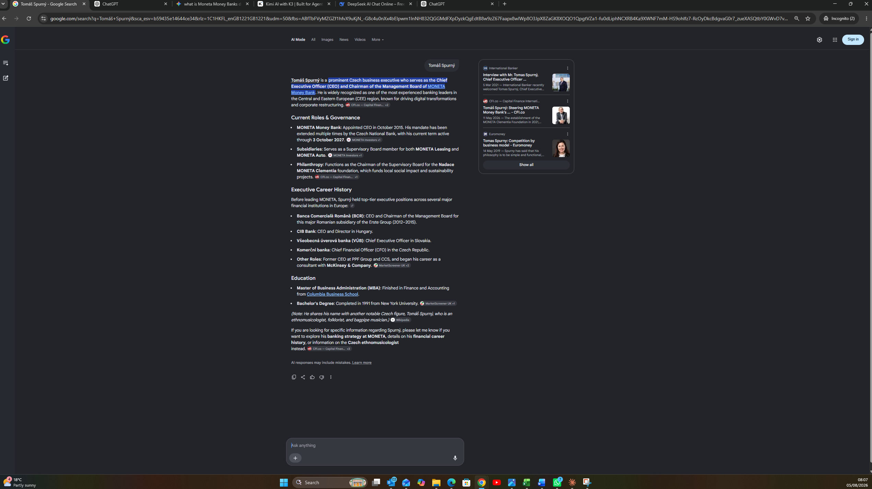The height and width of the screenshot is (489, 872).
Task: Expand CFI.co +1 chip in Philanthropy bullet
Action: (x=337, y=177)
